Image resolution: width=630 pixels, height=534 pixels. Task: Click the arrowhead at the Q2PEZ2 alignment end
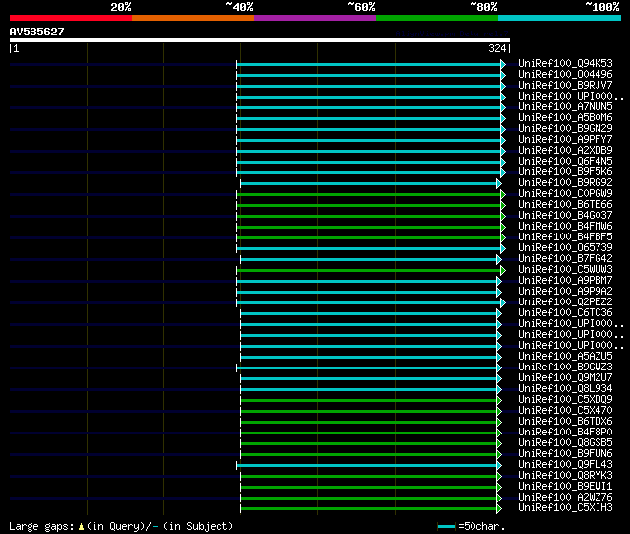pos(502,302)
